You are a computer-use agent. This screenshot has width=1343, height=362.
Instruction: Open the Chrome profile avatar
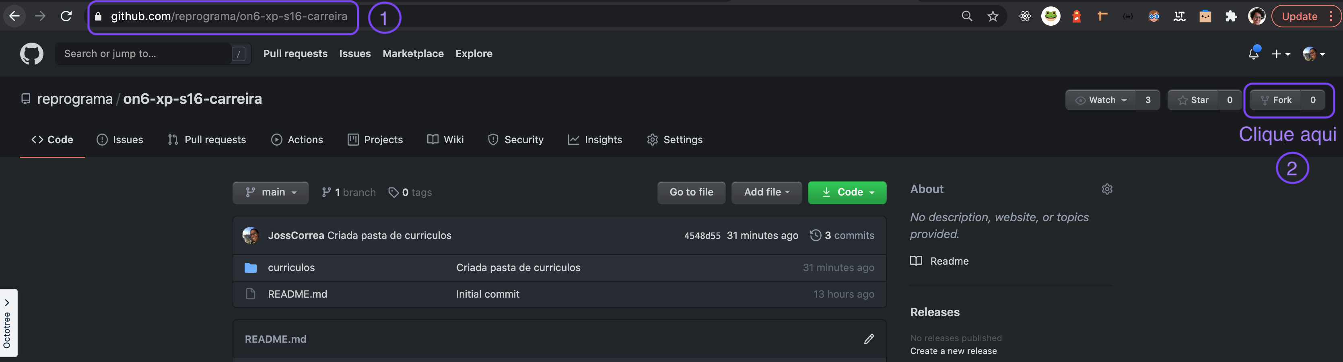[1257, 16]
